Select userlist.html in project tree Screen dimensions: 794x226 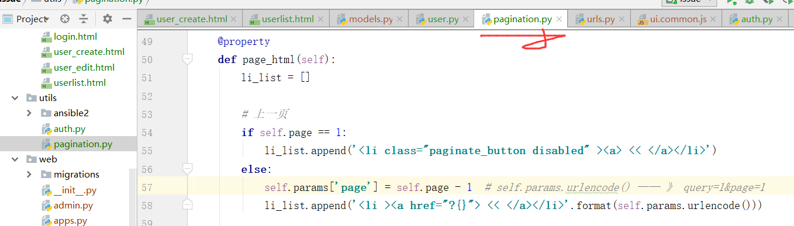[80, 82]
